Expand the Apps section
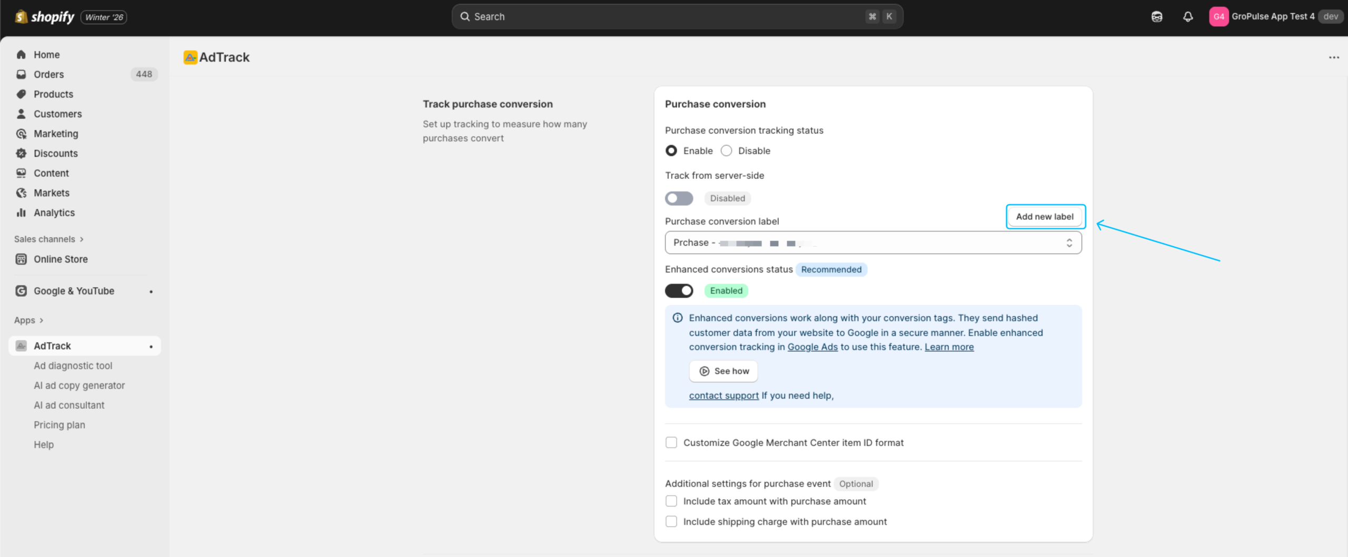This screenshot has width=1348, height=557. 29,320
